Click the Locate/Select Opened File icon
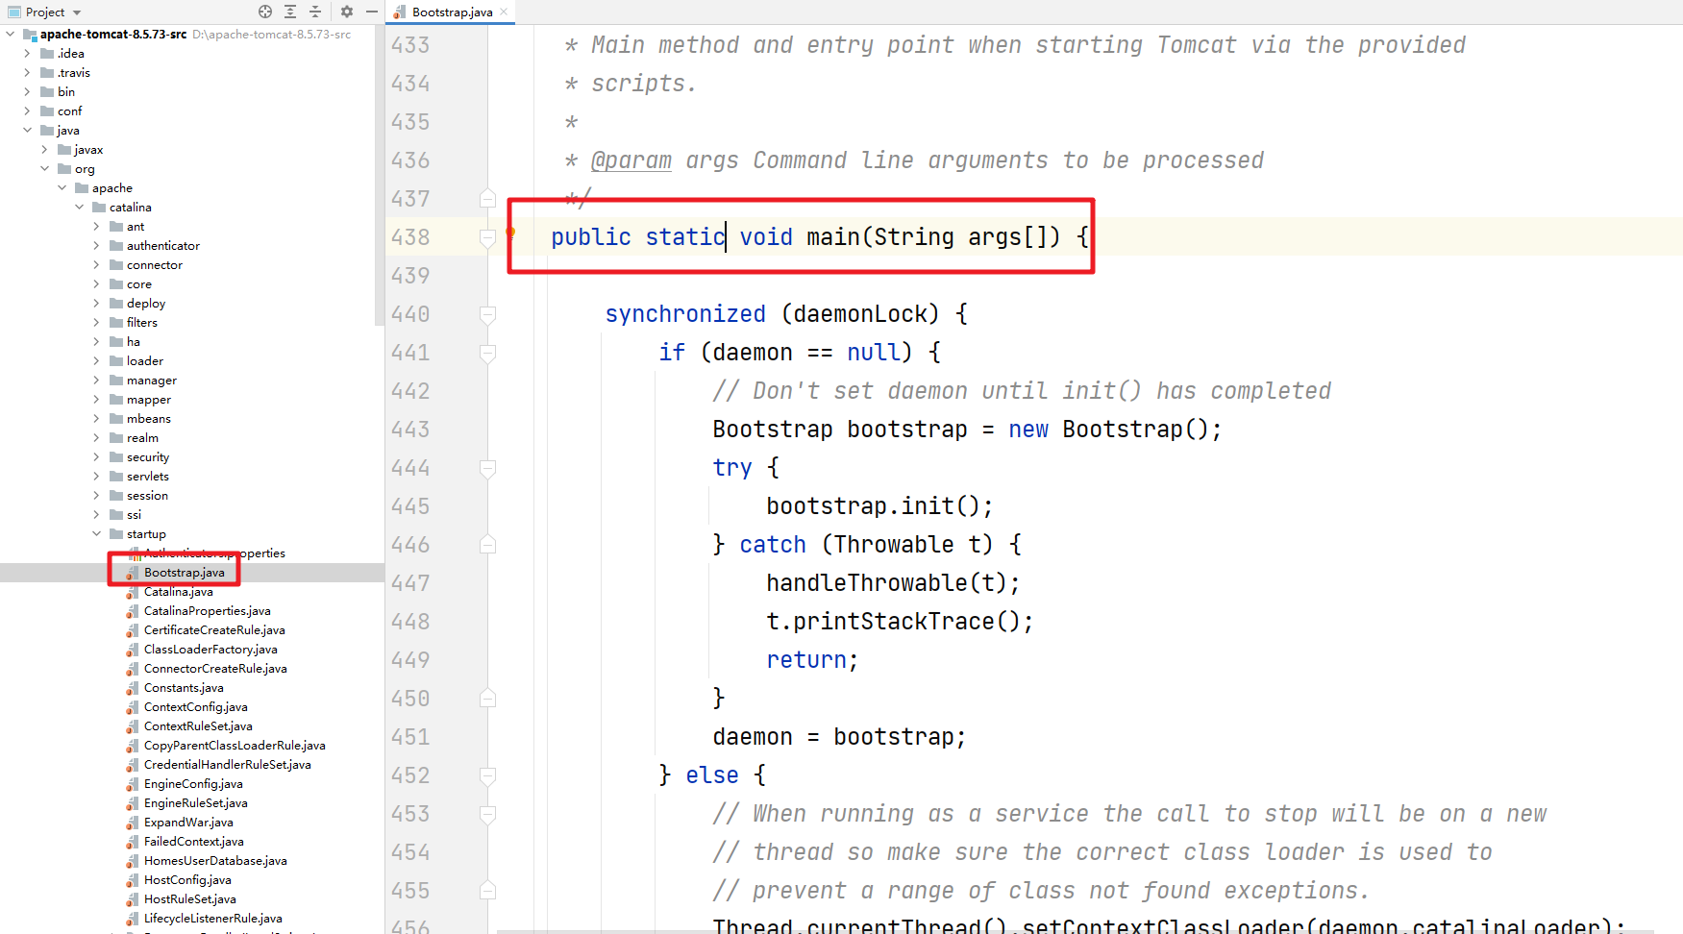This screenshot has width=1683, height=934. (265, 12)
